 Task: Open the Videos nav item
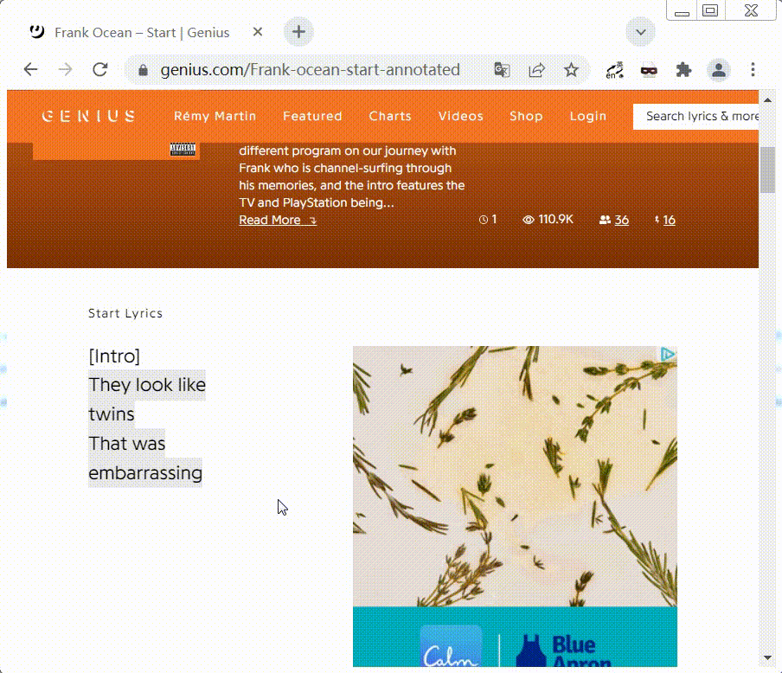pyautogui.click(x=461, y=116)
